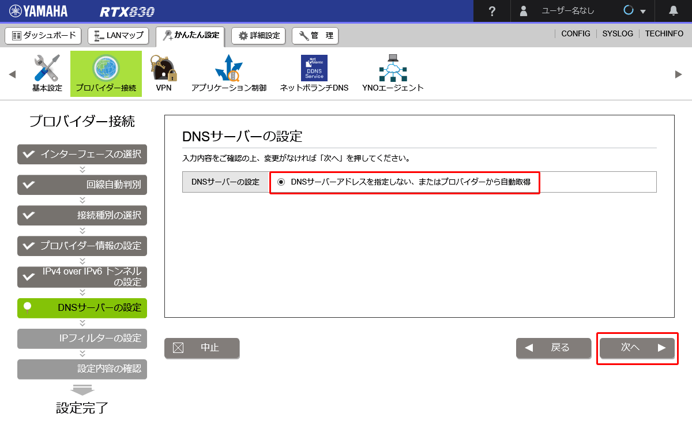The height and width of the screenshot is (421, 692).
Task: Go to 回線自動判別 step
Action: pyautogui.click(x=82, y=185)
